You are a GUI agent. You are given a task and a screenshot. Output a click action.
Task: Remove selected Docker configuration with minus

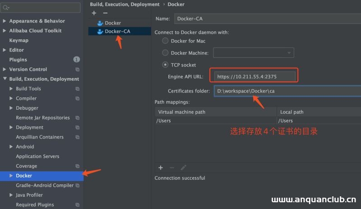[x=105, y=13]
